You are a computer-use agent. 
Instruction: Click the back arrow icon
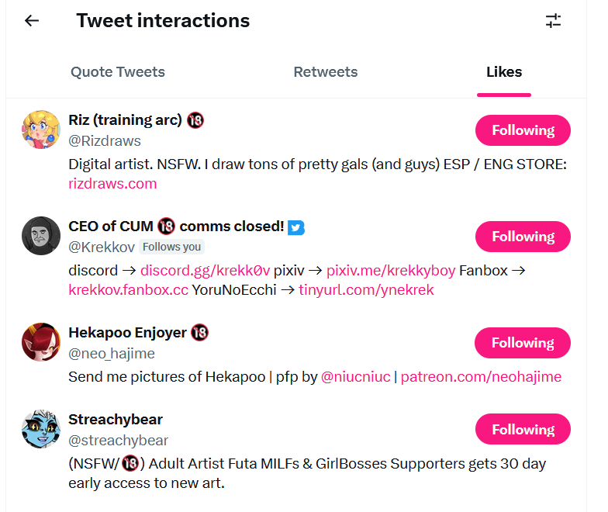[x=32, y=21]
